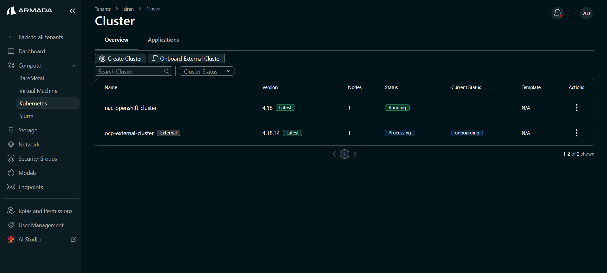
Task: Click the External badge
Action: coord(169,133)
